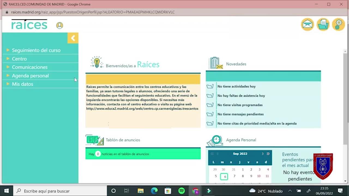Open Spotify from the taskbar

coord(182,191)
